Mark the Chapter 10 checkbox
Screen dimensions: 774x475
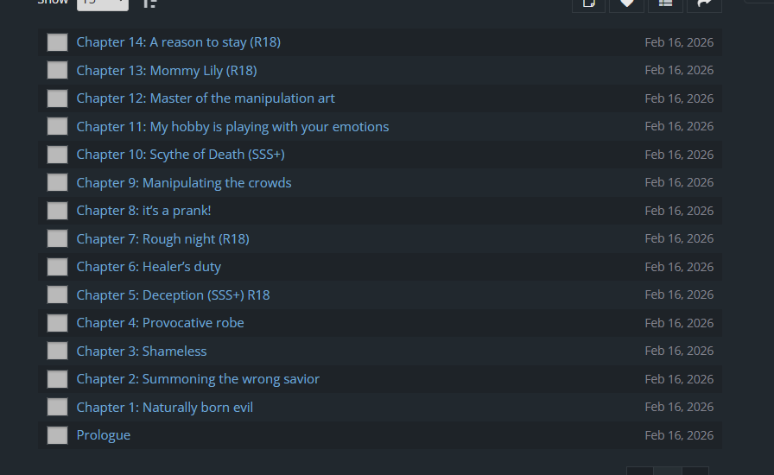57,155
